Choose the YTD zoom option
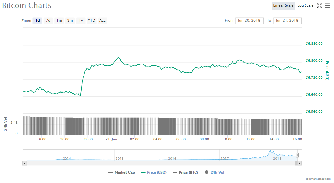Image resolution: width=334 pixels, height=183 pixels. (x=92, y=21)
